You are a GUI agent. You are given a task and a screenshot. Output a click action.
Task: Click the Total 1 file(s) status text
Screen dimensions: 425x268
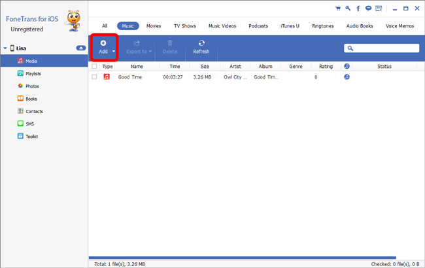(120, 264)
